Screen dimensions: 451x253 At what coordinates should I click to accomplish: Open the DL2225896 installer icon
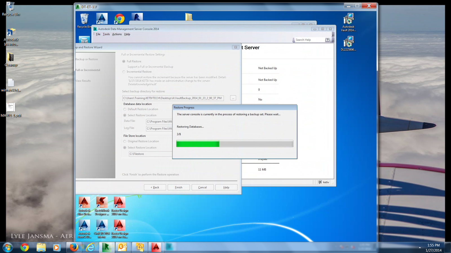(348, 44)
